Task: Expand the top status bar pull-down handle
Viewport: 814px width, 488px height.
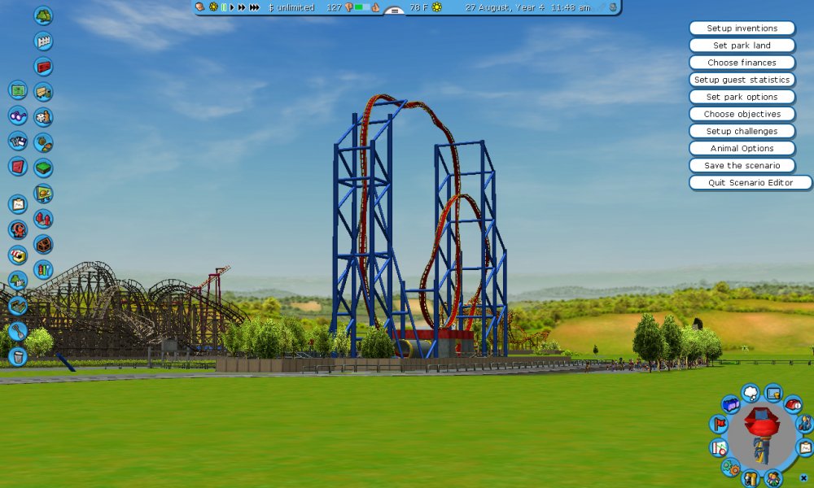Action: click(x=394, y=11)
